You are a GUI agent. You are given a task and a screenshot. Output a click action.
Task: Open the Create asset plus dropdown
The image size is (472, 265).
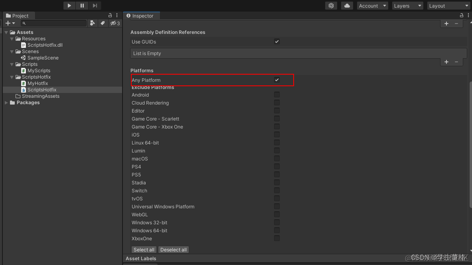click(x=10, y=23)
